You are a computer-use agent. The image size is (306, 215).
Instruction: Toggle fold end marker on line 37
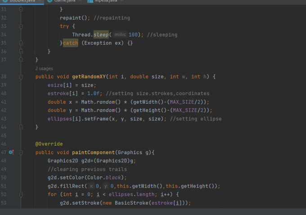(x=21, y=60)
